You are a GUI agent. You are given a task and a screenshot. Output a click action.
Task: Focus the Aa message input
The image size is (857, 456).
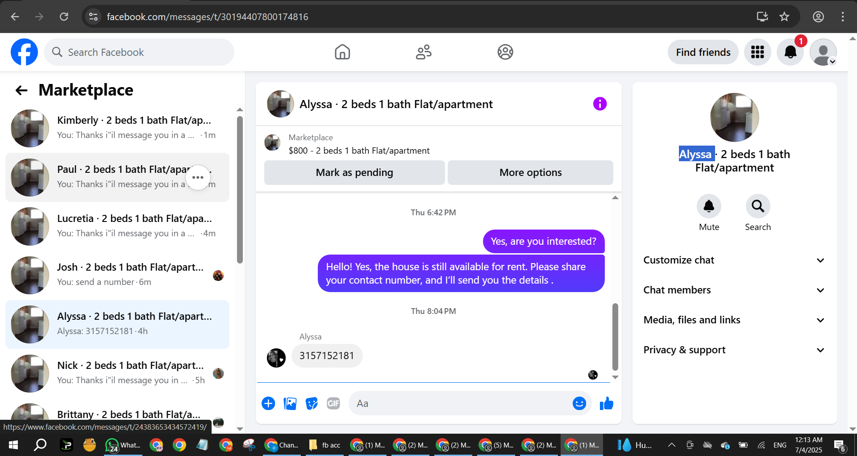tap(462, 403)
